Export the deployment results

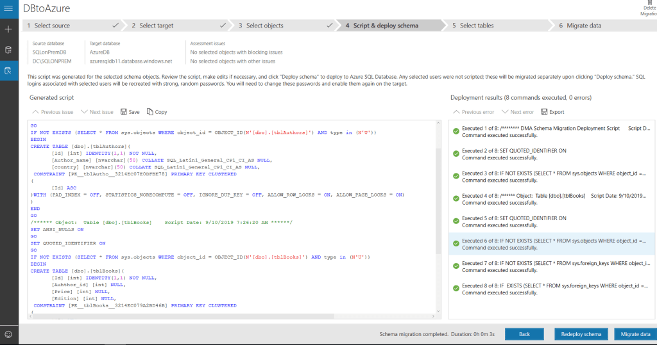(552, 112)
